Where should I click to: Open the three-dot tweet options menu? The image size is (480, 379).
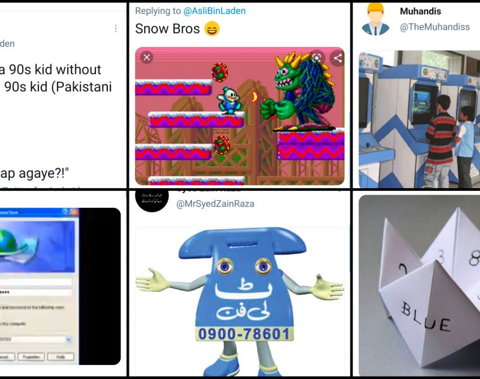click(116, 28)
